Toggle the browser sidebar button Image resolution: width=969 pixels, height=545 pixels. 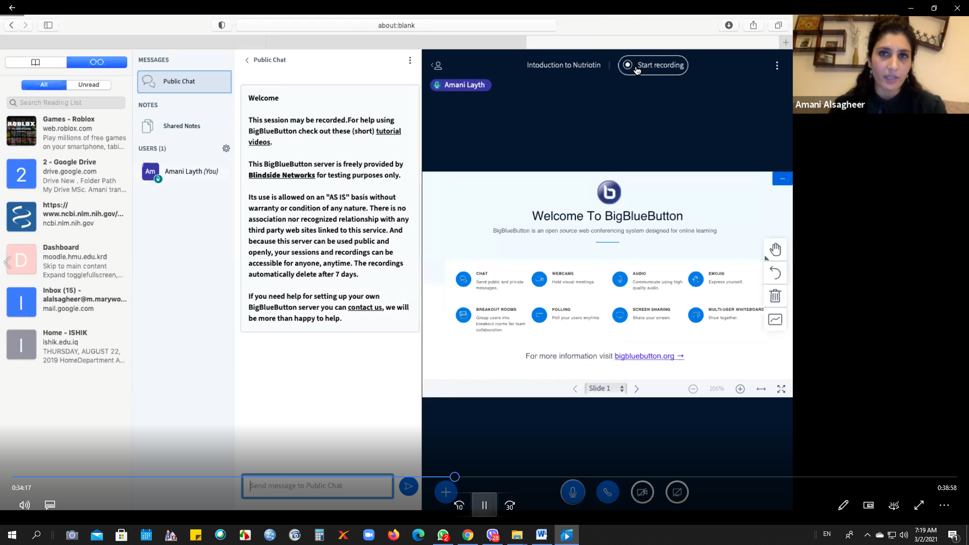(x=48, y=25)
